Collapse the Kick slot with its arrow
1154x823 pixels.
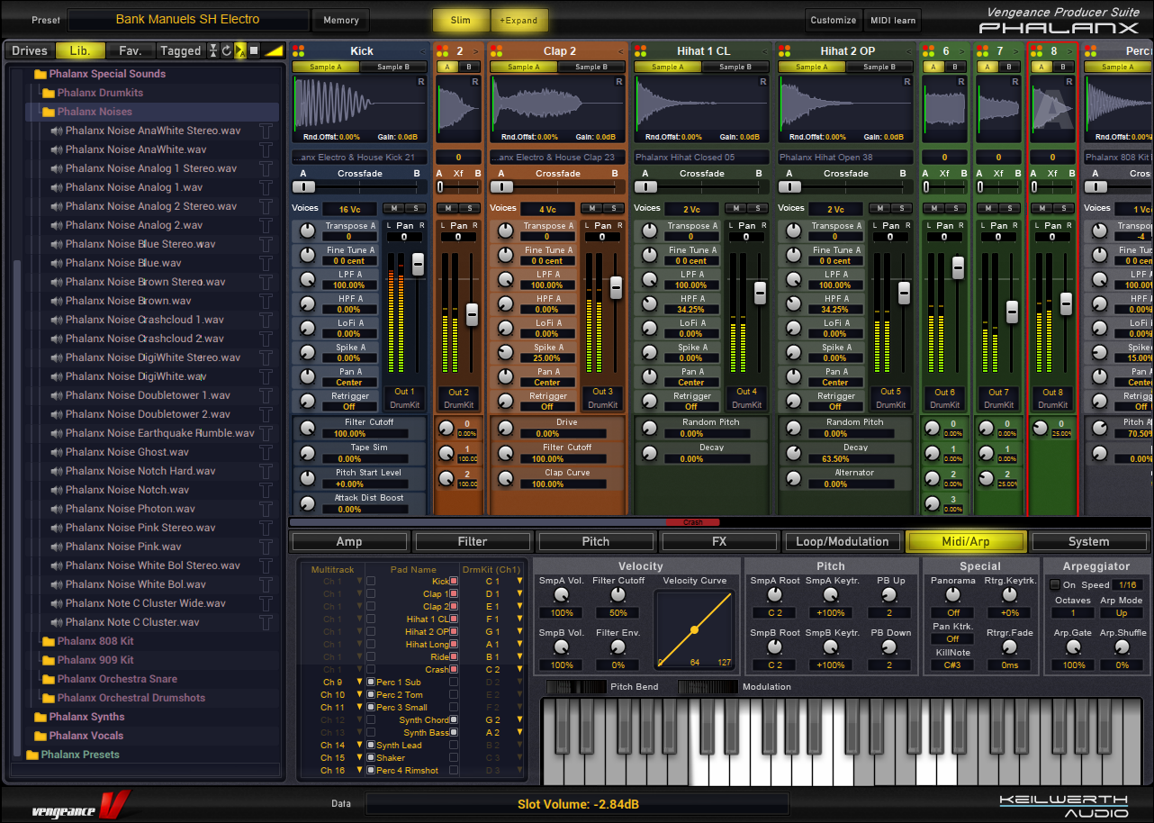point(421,51)
